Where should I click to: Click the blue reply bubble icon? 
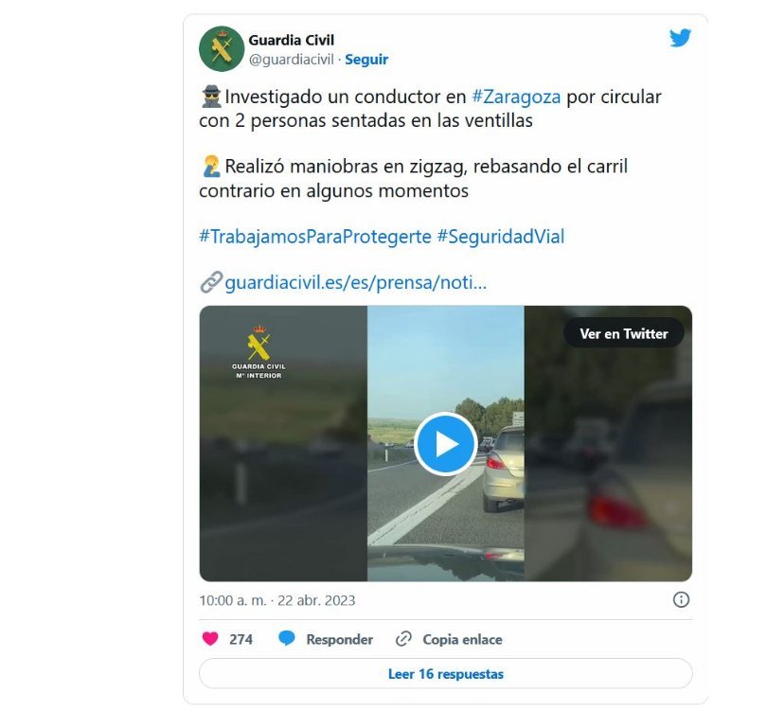pos(287,639)
